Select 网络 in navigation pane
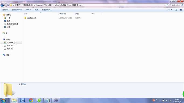The width and height of the screenshot is (184, 103). (7, 55)
